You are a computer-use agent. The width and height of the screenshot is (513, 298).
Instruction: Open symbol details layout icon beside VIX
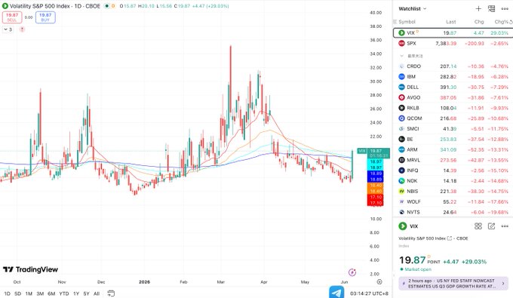[x=478, y=226]
